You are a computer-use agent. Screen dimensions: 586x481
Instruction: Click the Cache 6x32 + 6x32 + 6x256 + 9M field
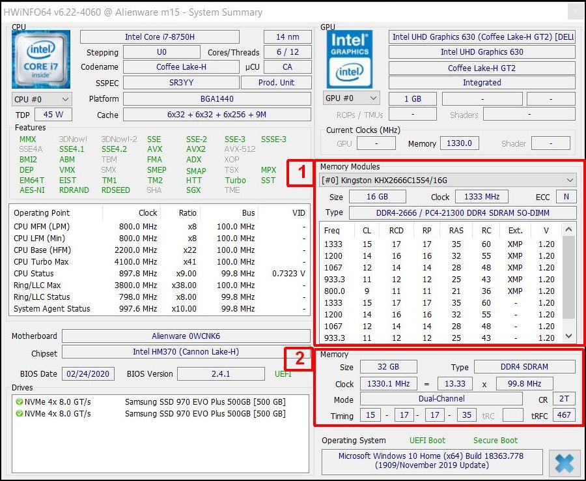(x=217, y=115)
